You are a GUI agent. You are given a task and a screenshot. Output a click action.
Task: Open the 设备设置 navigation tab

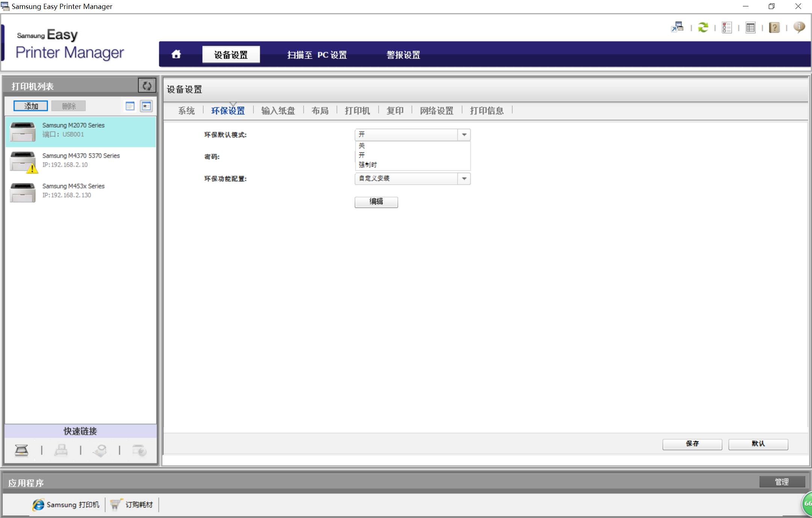[231, 55]
